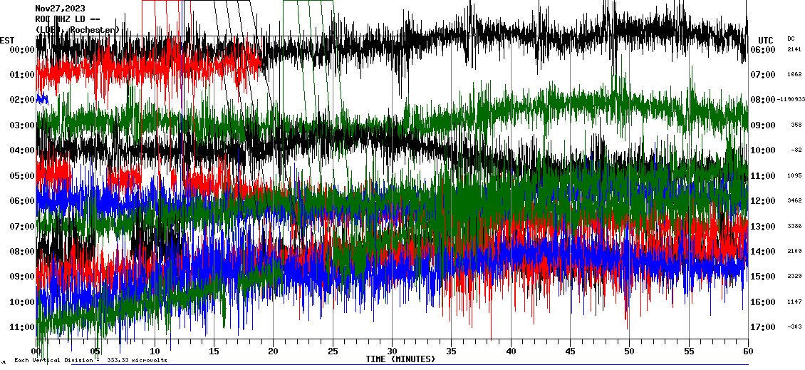Select the 12:00 UTC row label
Screen dimensions: 805x370
(x=764, y=201)
